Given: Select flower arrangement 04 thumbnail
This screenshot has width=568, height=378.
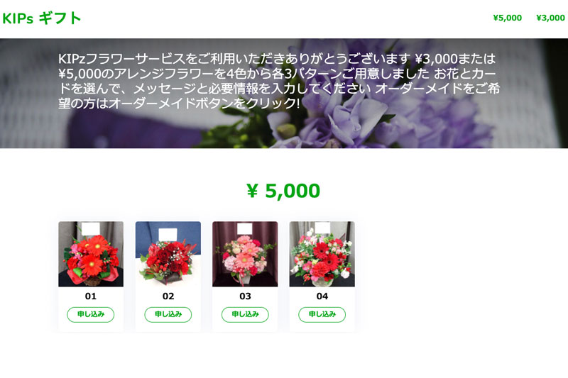Looking at the screenshot, I should click(322, 254).
